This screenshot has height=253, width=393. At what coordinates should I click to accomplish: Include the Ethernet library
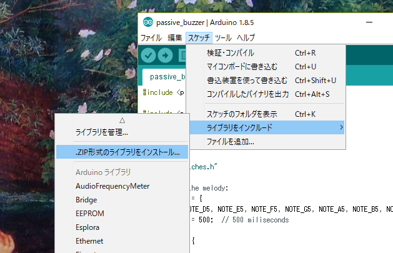click(122, 241)
